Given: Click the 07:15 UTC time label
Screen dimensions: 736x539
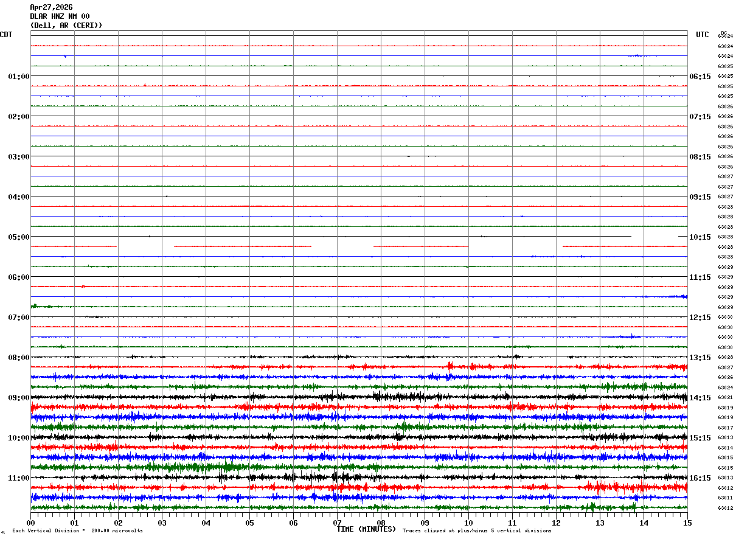Looking at the screenshot, I should (x=700, y=117).
